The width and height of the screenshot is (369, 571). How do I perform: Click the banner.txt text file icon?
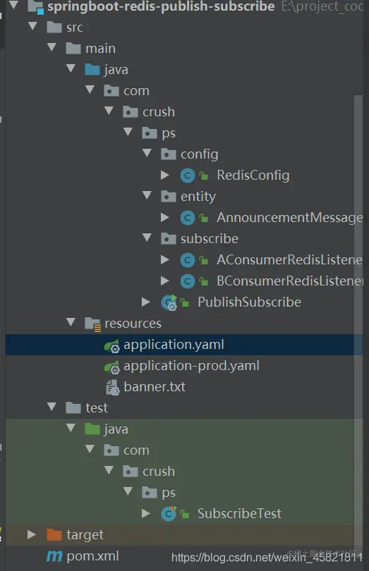pyautogui.click(x=112, y=388)
